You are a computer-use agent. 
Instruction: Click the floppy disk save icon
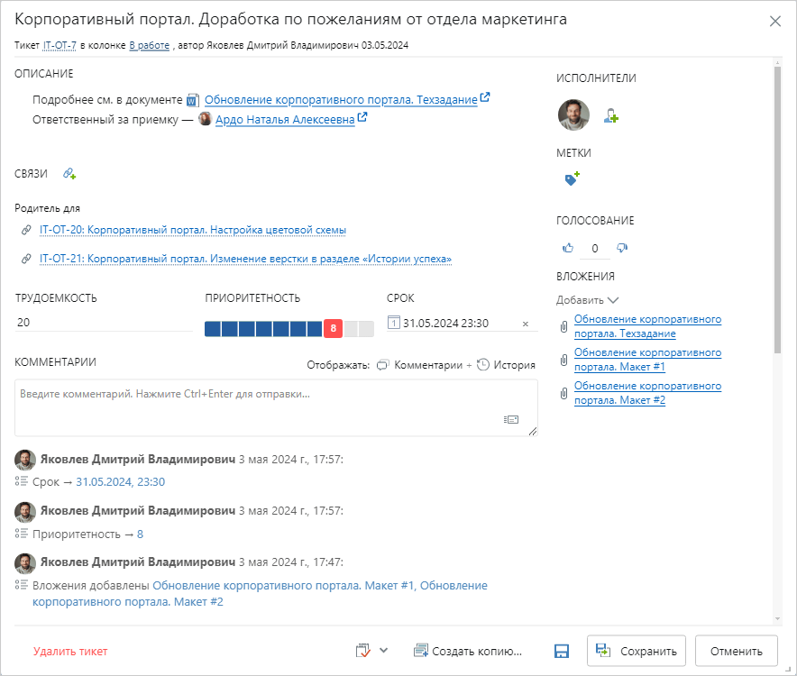[x=562, y=651]
